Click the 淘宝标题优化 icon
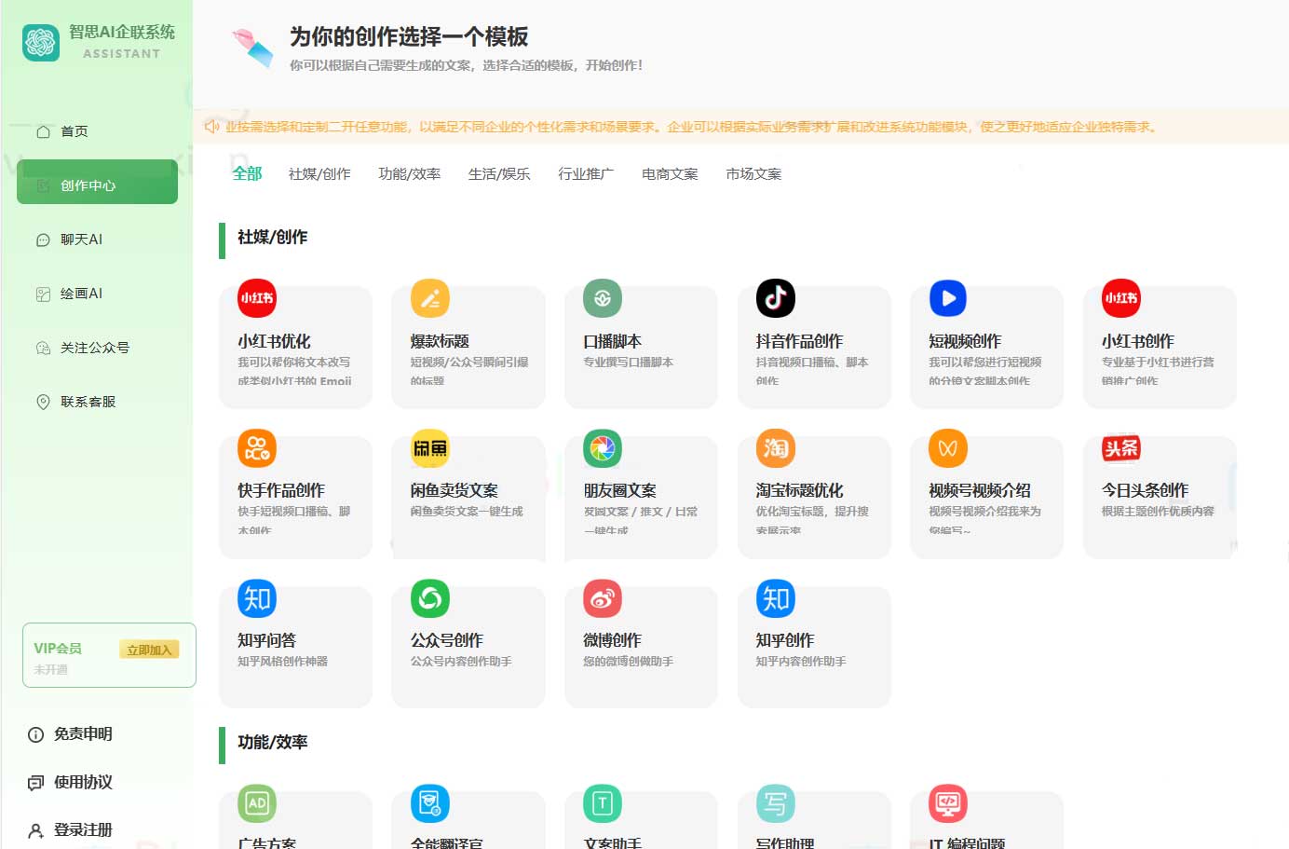1289x849 pixels. [x=776, y=448]
